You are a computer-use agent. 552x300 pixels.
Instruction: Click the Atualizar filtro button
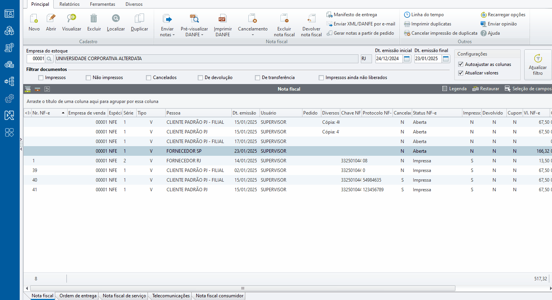[x=537, y=64]
